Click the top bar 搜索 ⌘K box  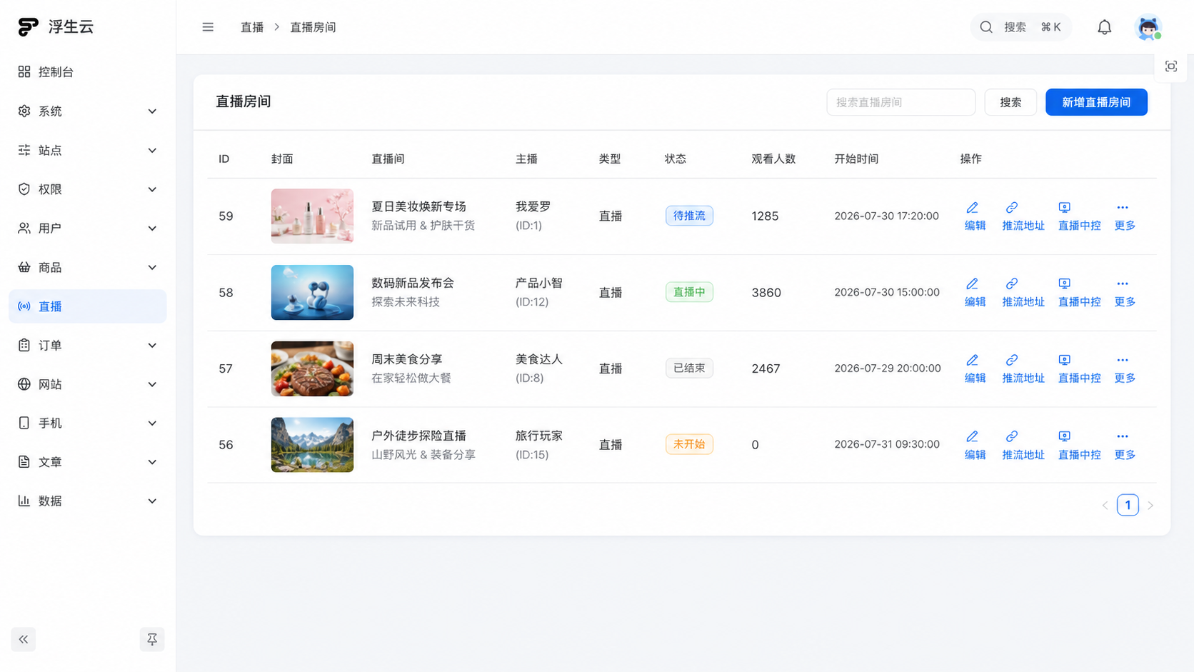1020,27
